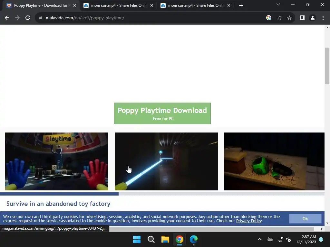This screenshot has width=330, height=247.
Task: Close the Poppy Playtime tab
Action: [x=75, y=6]
